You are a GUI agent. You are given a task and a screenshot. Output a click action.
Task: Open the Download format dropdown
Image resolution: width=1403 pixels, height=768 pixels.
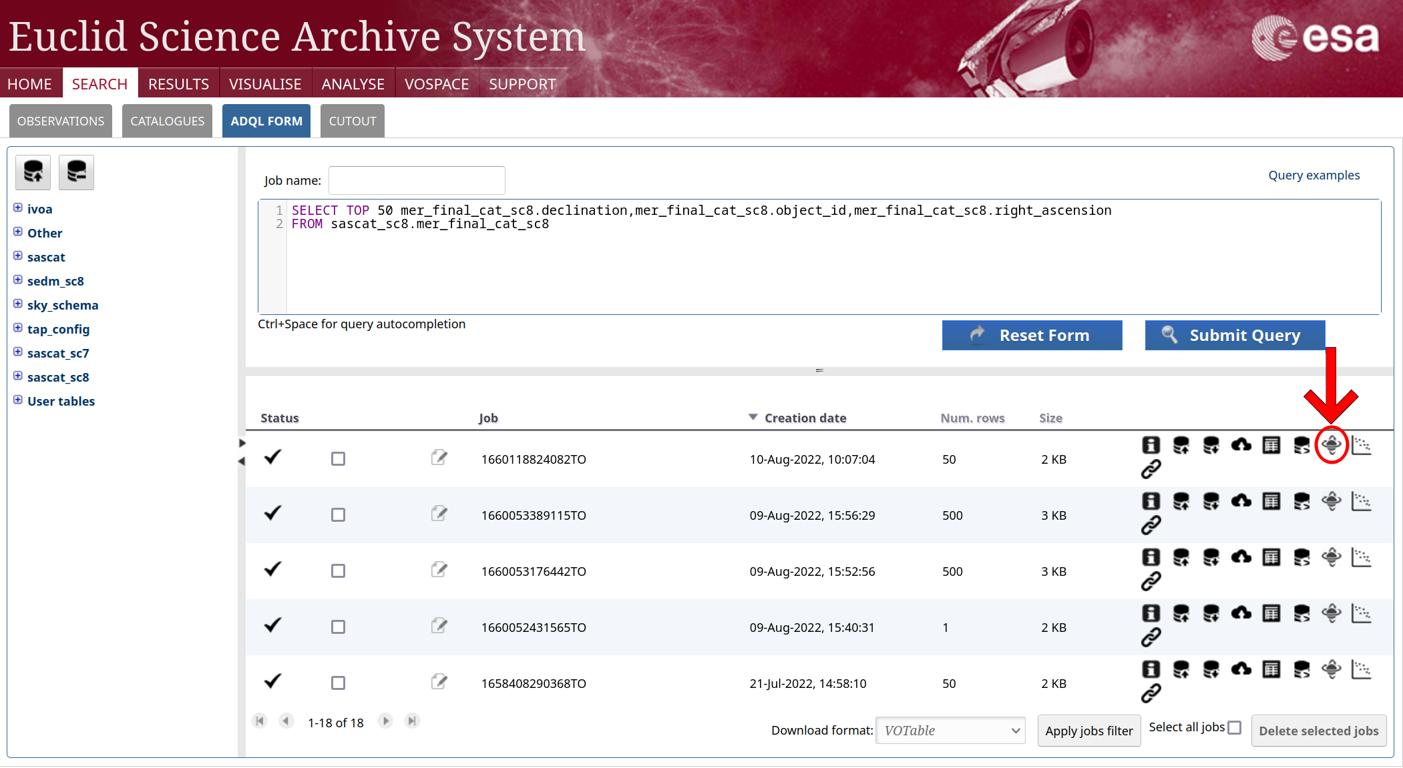[950, 731]
